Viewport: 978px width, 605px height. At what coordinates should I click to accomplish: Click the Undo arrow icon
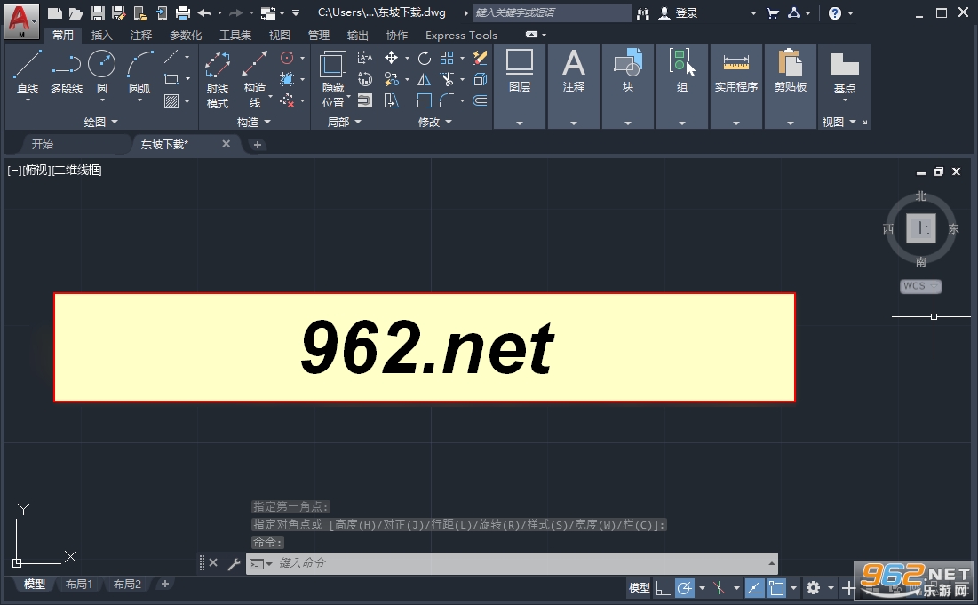[x=204, y=12]
